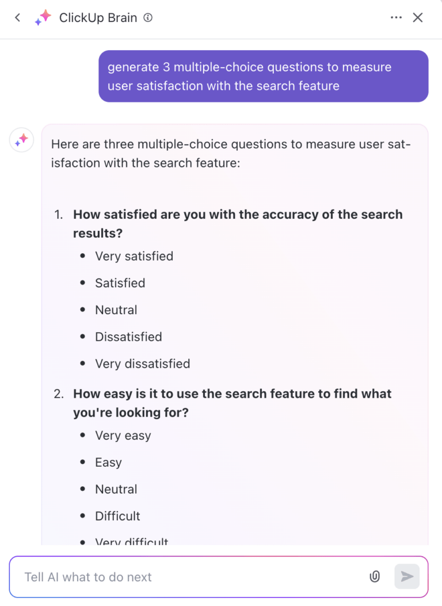Open the three-dot more options menu
442x606 pixels.
396,18
